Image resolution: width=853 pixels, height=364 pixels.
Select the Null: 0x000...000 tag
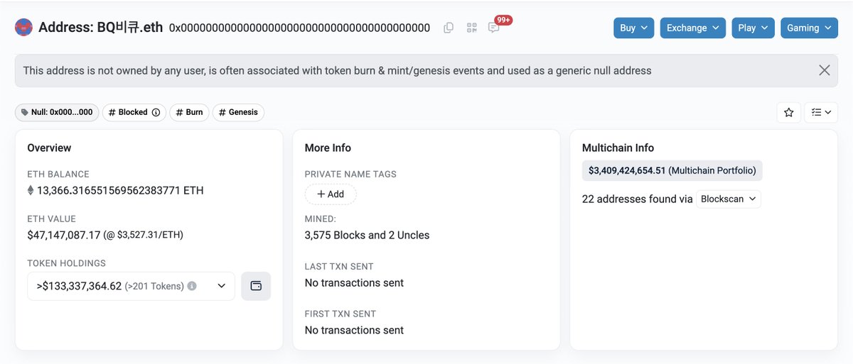pos(57,112)
